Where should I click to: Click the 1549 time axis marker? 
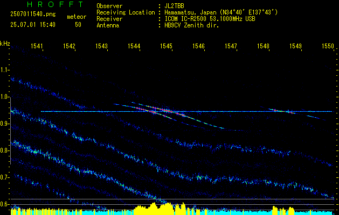point(295,46)
